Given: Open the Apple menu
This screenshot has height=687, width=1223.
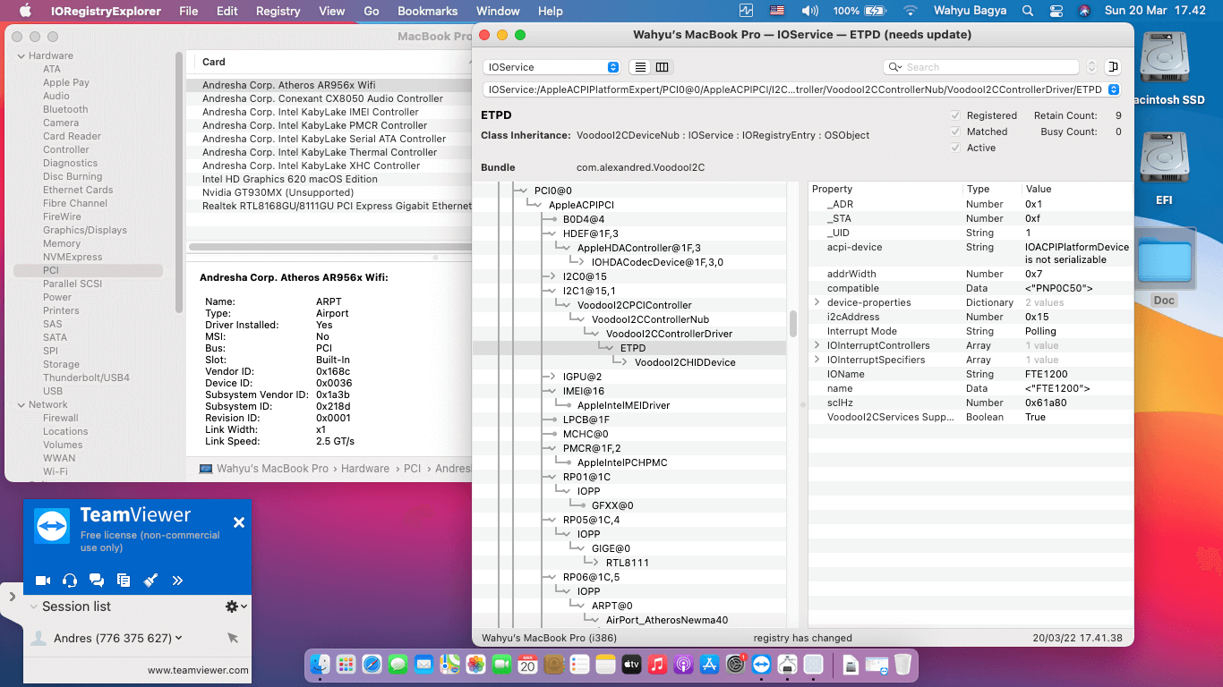Looking at the screenshot, I should tap(25, 11).
